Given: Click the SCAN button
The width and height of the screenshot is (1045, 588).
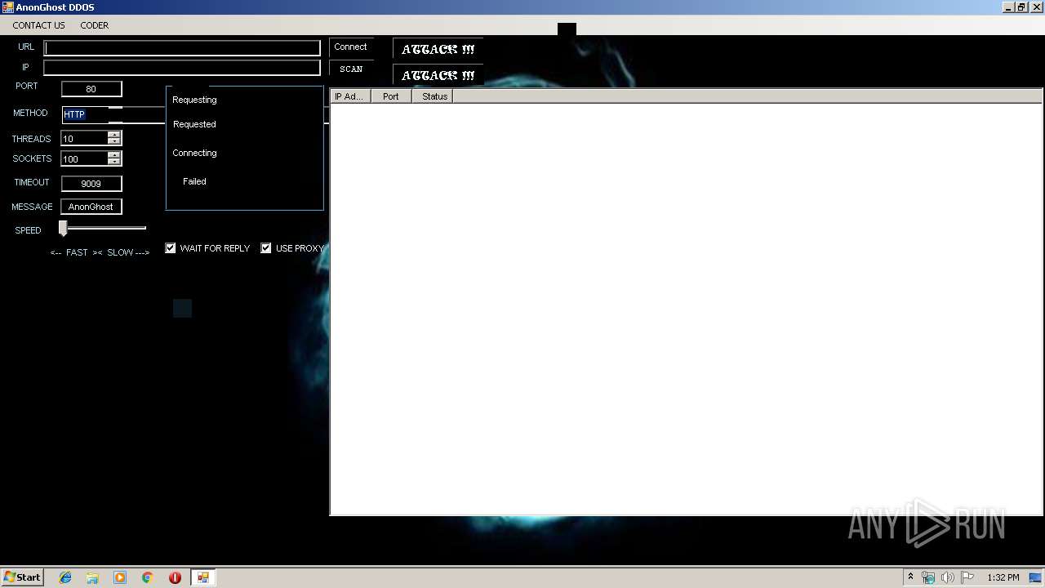Looking at the screenshot, I should (x=351, y=69).
